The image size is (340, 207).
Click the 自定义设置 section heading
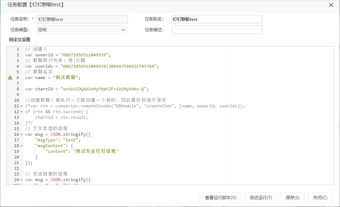click(x=19, y=40)
